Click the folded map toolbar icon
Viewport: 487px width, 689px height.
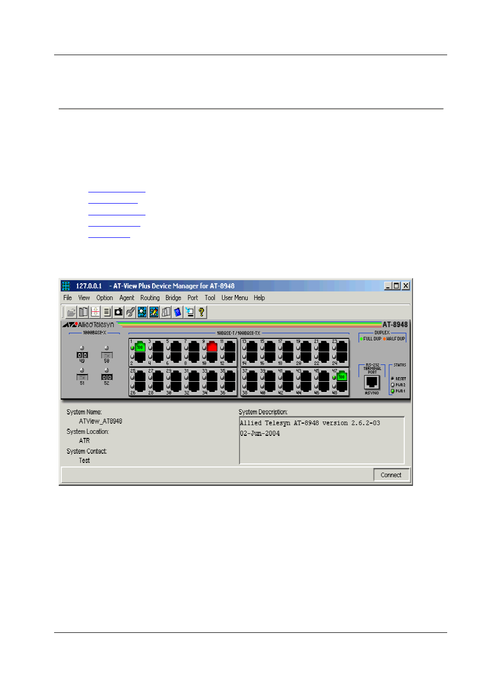point(166,312)
